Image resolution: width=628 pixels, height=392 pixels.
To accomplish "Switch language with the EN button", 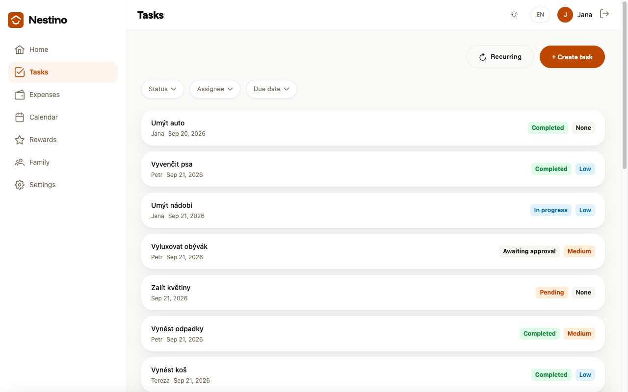I will coord(540,15).
